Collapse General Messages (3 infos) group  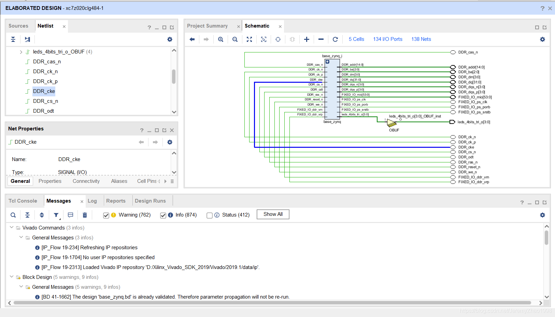(21, 237)
